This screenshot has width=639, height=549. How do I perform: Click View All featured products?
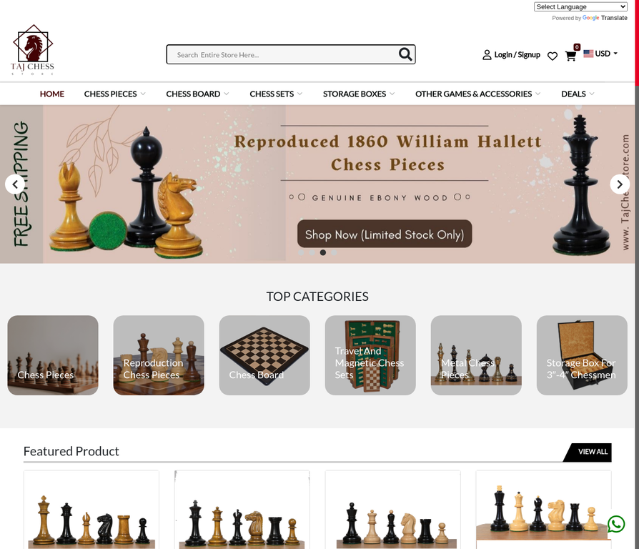[x=592, y=452]
